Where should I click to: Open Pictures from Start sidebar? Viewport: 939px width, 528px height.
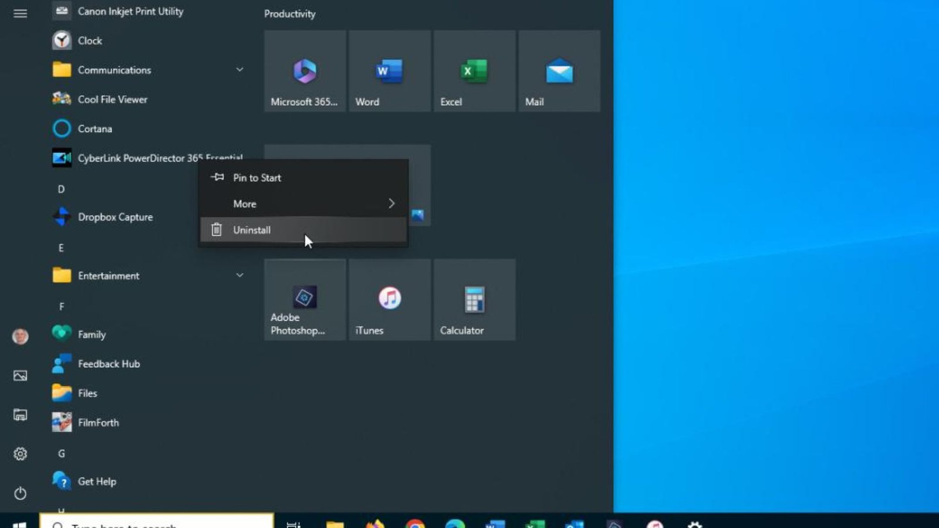[x=20, y=375]
